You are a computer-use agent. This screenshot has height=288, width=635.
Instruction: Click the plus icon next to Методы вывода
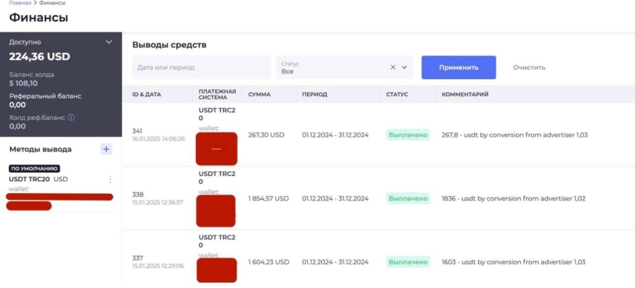107,149
